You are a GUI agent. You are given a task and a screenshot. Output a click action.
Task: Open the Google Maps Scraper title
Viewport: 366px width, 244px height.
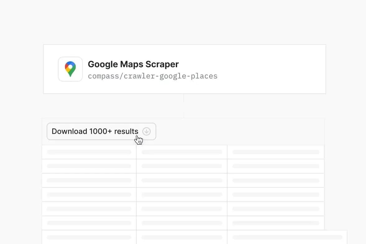[133, 64]
